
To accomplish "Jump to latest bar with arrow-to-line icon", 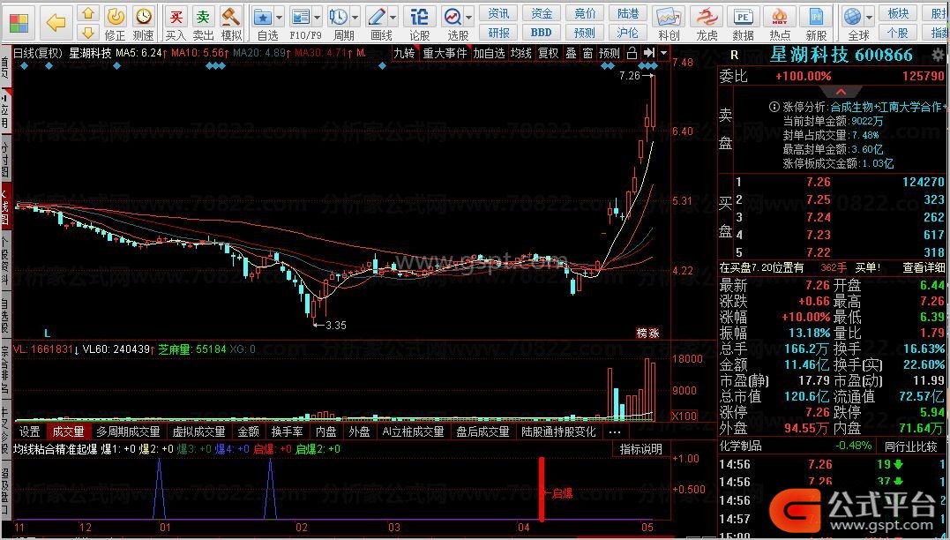I will (x=649, y=53).
